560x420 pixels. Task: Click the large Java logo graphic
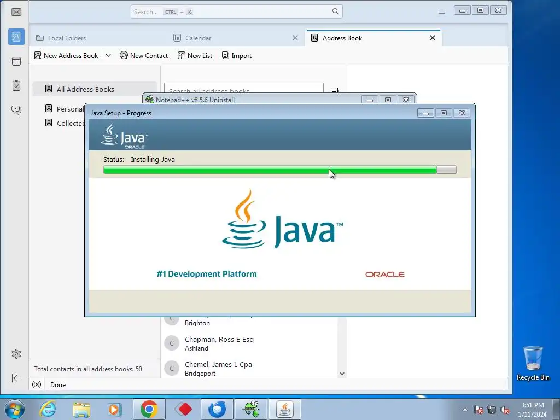pos(282,219)
